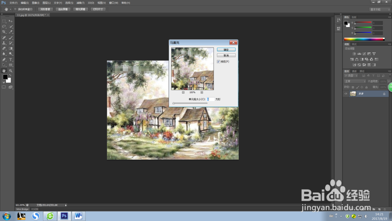Reset default foreground and background colors
The height and width of the screenshot is (221, 392).
click(4, 82)
